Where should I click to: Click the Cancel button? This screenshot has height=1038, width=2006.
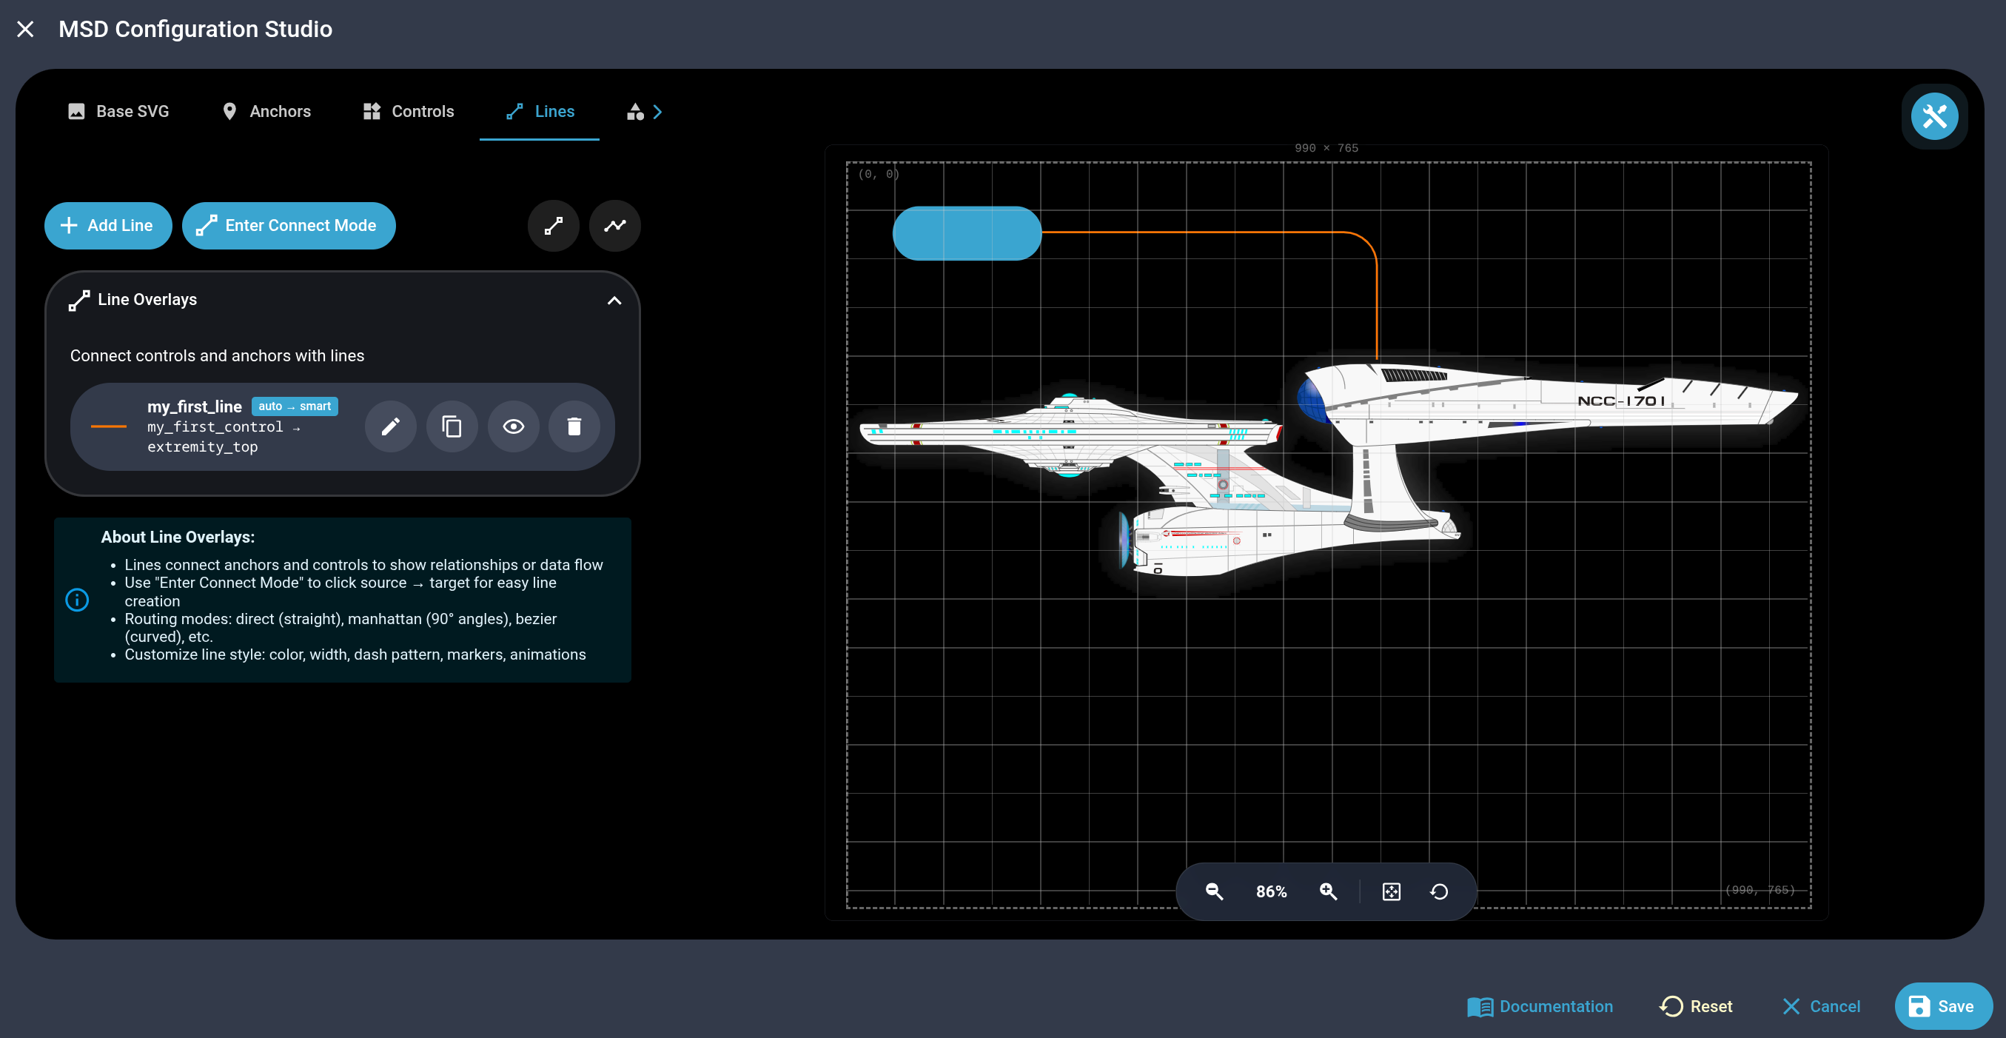(x=1822, y=1007)
